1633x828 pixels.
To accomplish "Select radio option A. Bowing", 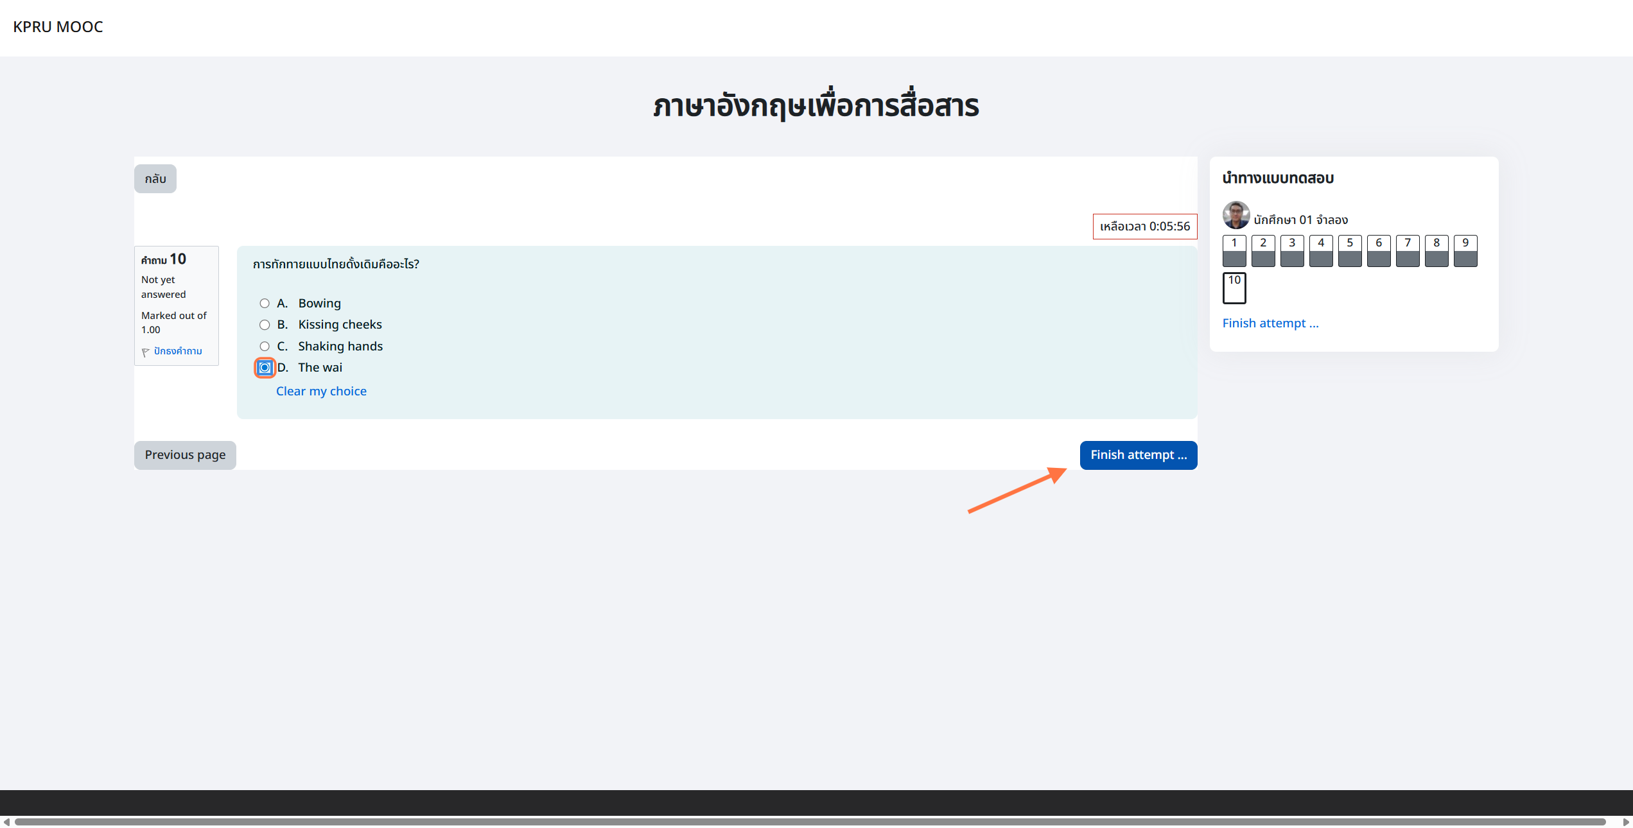I will click(x=265, y=303).
